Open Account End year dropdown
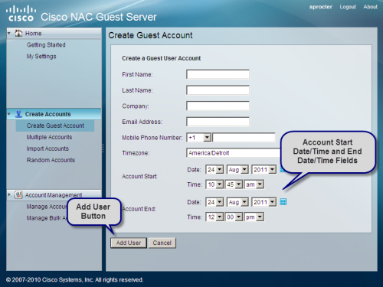 click(264, 202)
